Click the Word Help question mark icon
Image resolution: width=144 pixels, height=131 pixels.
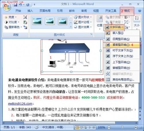point(140,11)
